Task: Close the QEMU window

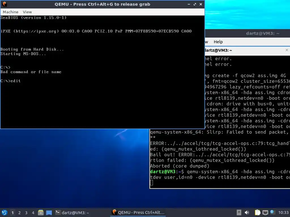Action: [201, 4]
